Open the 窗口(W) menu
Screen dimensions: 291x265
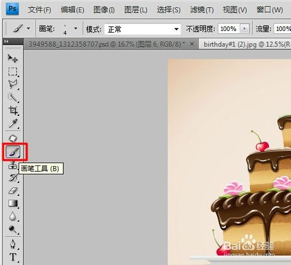click(x=269, y=10)
